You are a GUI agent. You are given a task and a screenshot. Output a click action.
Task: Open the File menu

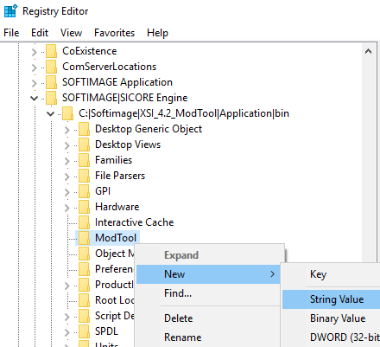11,33
